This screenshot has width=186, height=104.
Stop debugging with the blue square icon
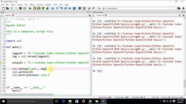(x=74, y=8)
